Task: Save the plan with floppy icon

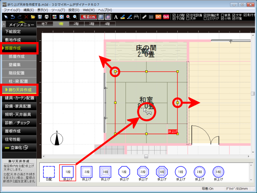Action: coord(40,17)
